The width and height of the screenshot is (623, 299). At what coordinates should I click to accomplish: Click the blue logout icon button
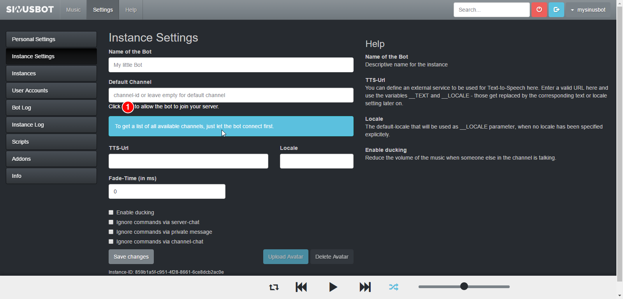click(x=556, y=10)
